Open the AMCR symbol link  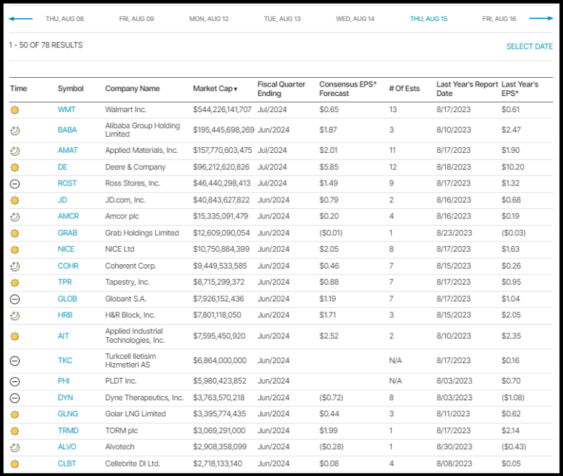pos(68,216)
